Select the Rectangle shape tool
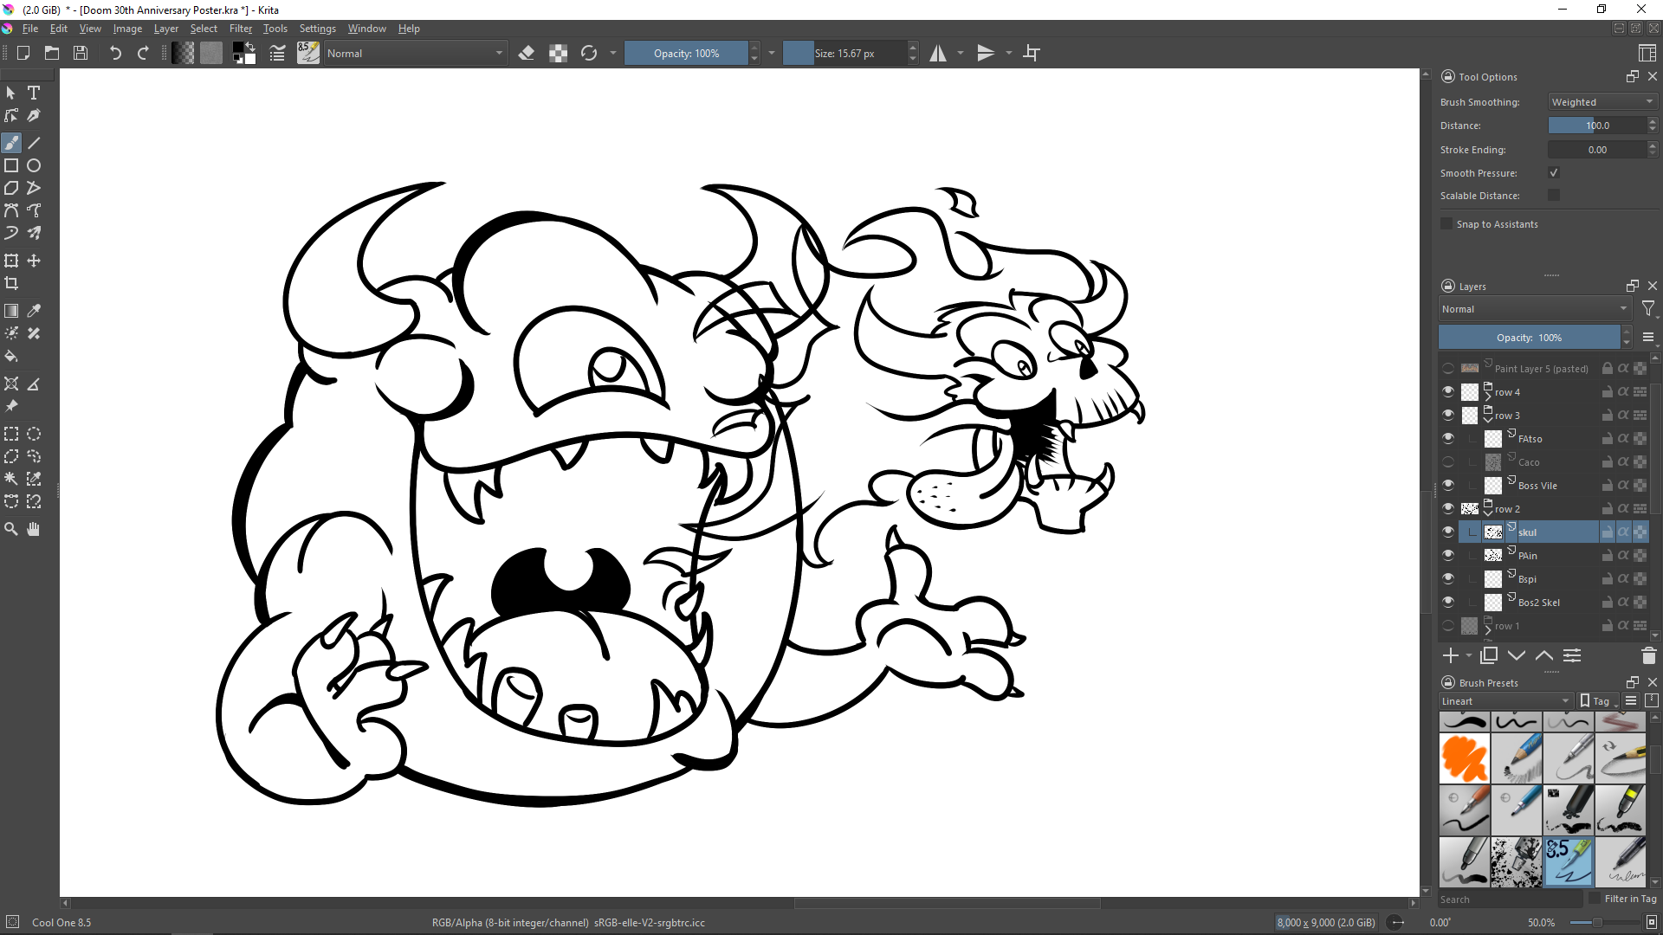This screenshot has height=935, width=1663. (11, 165)
